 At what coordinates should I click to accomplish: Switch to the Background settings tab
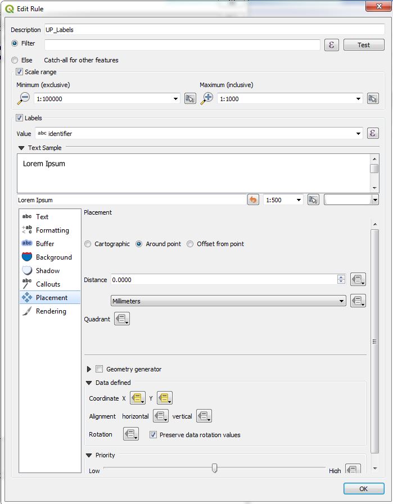50,257
